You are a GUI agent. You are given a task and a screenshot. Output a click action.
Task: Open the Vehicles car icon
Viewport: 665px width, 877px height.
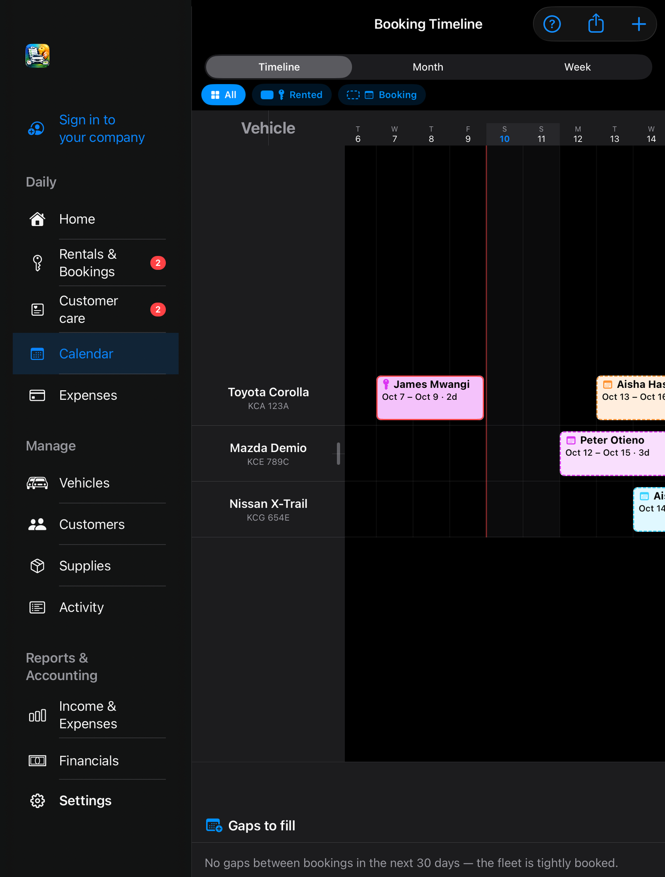38,483
